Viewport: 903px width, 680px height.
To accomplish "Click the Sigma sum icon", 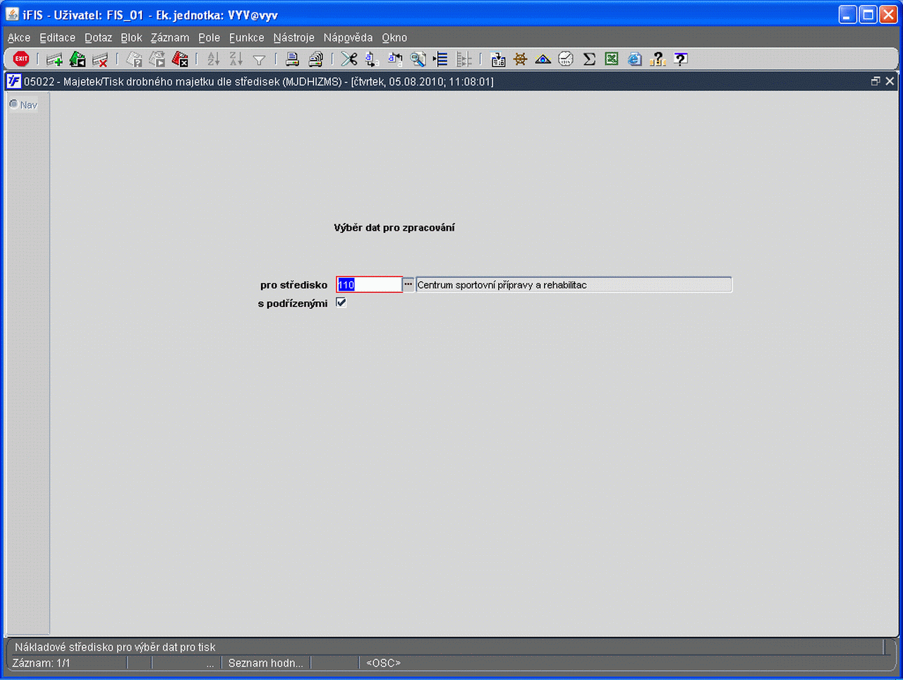I will 589,60.
